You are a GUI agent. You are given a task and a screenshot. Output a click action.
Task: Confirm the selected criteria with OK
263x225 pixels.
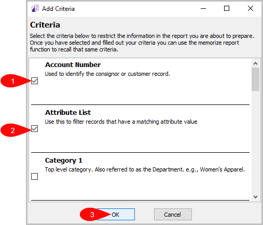click(x=116, y=215)
